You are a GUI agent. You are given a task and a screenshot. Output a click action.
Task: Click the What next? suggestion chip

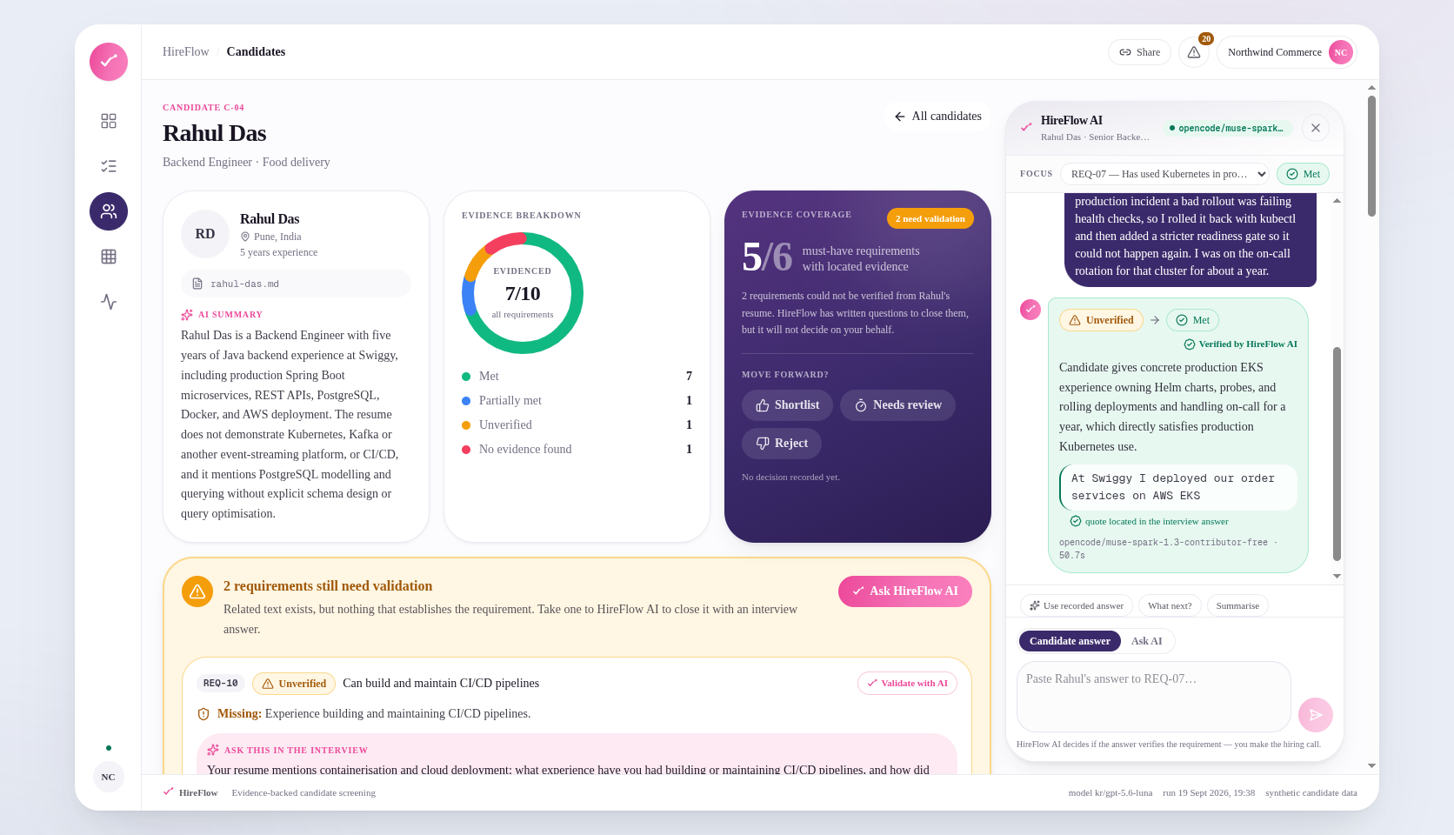tap(1170, 605)
